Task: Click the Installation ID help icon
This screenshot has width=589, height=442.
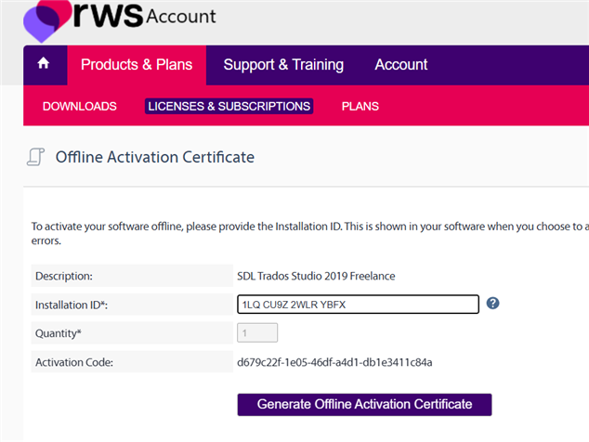Action: [x=492, y=303]
